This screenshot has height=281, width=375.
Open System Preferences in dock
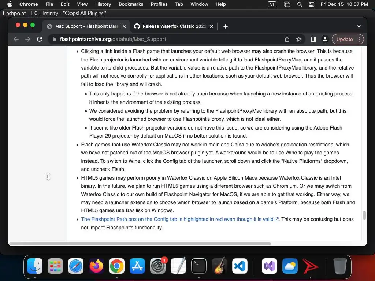(158, 266)
